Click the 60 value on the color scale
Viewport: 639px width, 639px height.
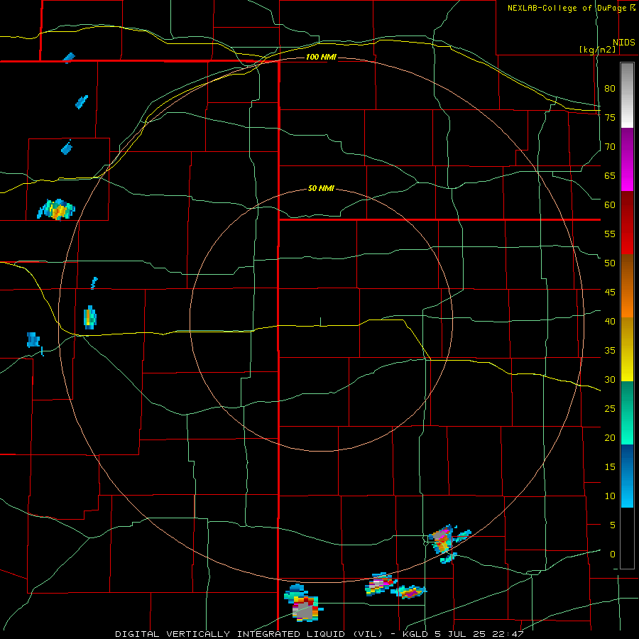610,205
